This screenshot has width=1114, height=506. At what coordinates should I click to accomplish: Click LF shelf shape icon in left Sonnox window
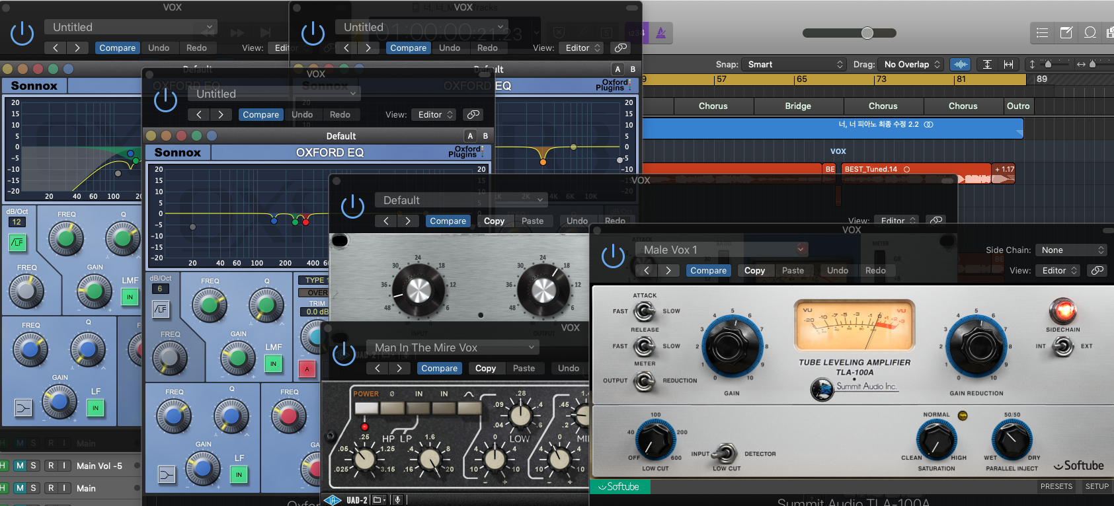23,408
